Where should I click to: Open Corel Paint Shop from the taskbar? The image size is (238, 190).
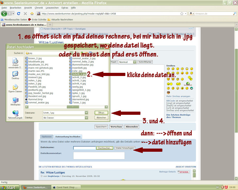pyautogui.click(x=65, y=187)
